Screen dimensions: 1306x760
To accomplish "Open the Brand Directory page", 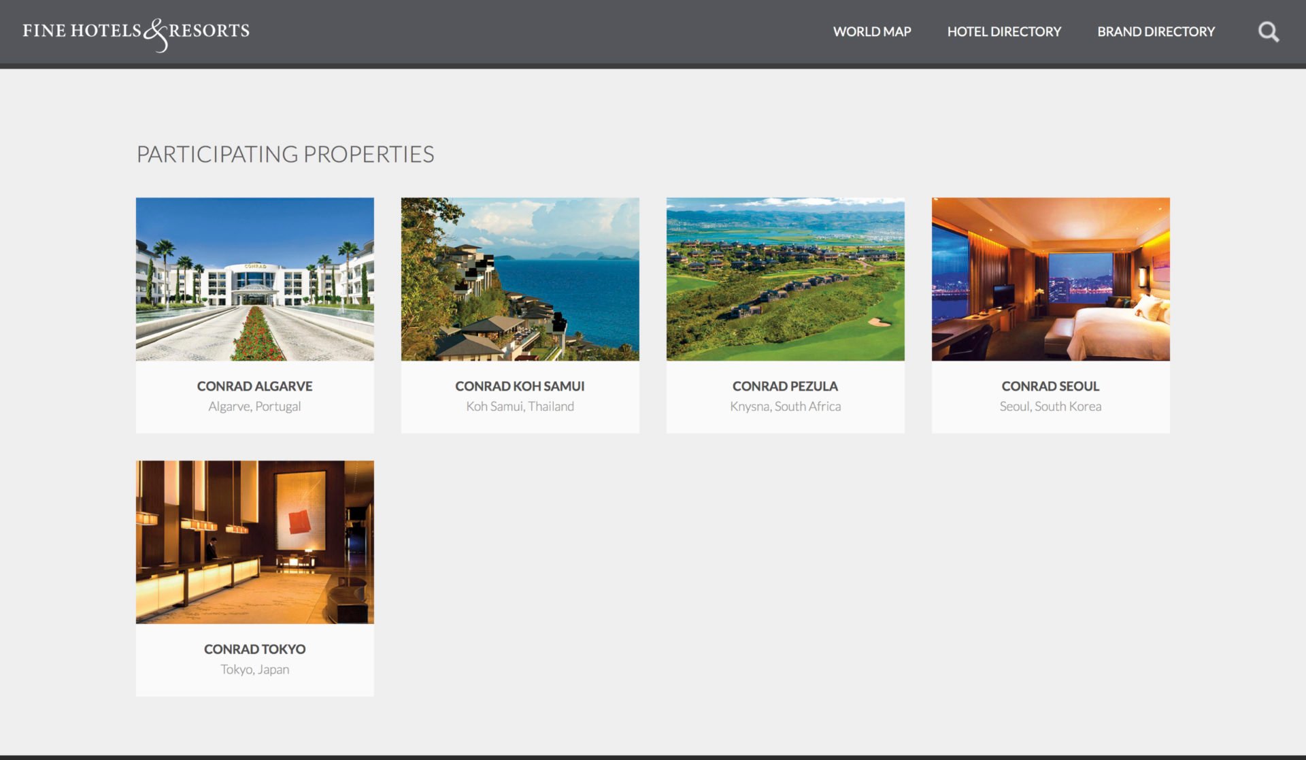I will click(1156, 31).
